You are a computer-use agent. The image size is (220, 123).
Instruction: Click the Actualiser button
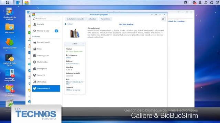pos(92,19)
